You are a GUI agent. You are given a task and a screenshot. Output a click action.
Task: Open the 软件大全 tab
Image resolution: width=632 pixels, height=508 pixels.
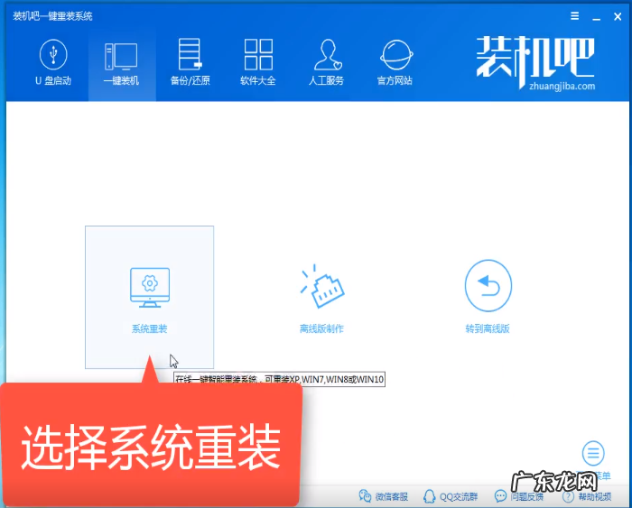[x=258, y=62]
